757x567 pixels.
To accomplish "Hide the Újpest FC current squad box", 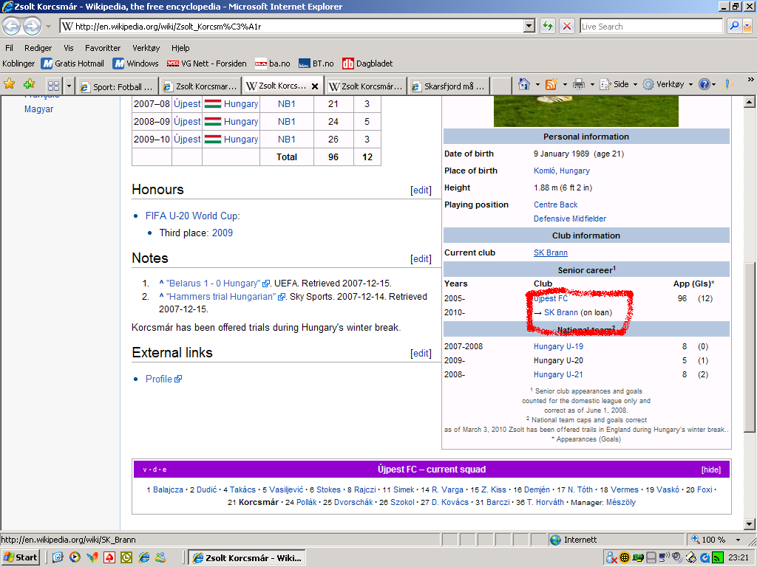I will click(x=710, y=470).
